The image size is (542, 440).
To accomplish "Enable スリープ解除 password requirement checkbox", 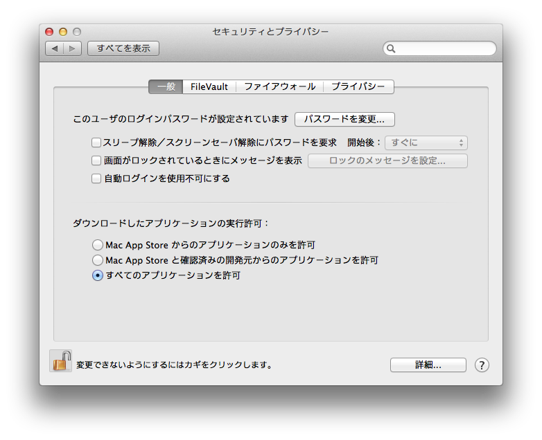I will click(96, 143).
